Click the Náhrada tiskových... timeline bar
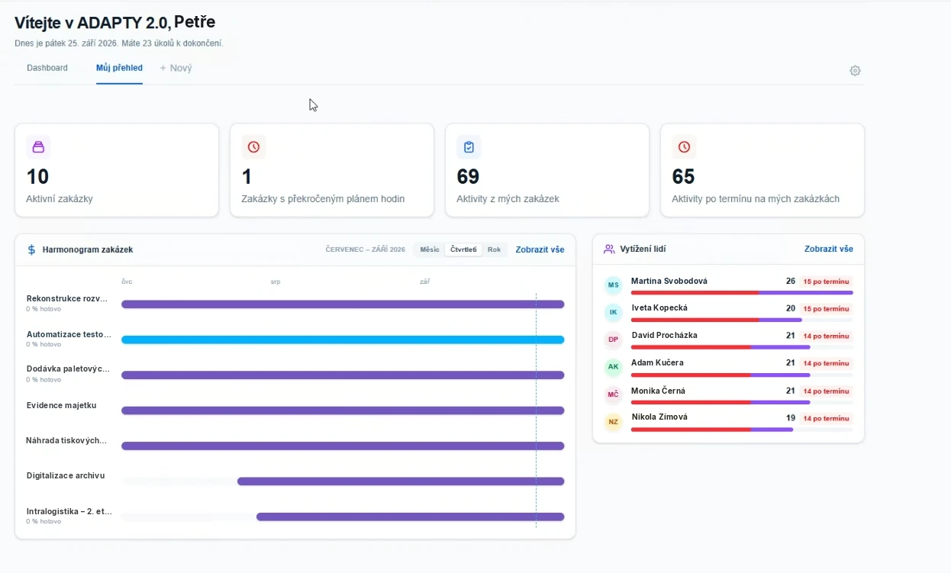The image size is (951, 573). pos(343,446)
